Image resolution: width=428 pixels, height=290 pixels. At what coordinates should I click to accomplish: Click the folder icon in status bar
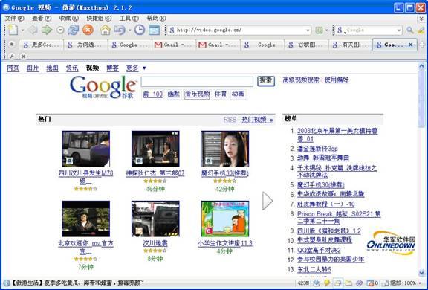point(348,283)
